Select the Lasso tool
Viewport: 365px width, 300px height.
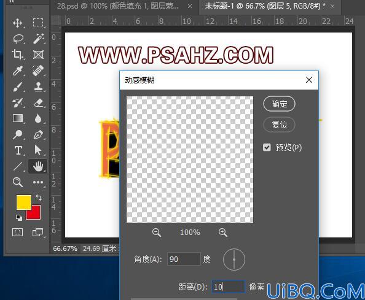18,39
